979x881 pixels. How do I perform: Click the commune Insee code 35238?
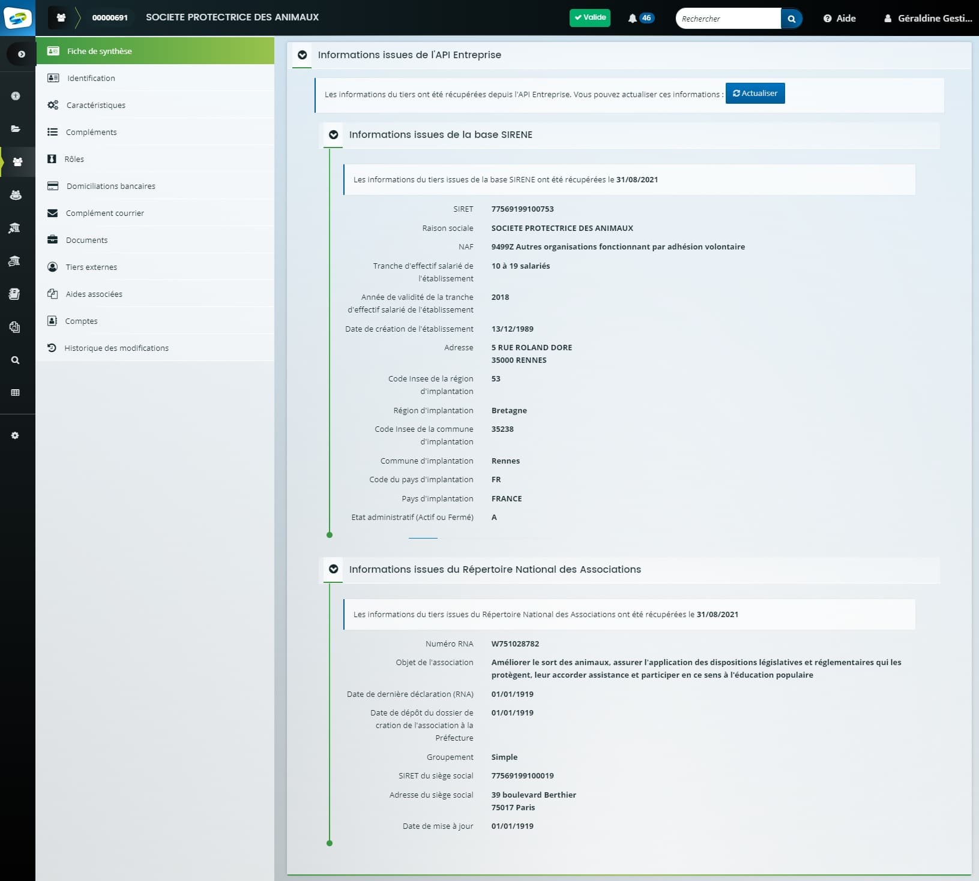click(502, 429)
